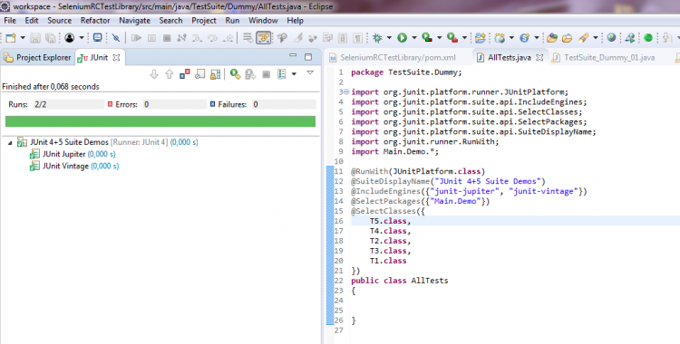This screenshot has height=344, width=680.
Task: Click the Skip All Breakpoints icon
Action: point(116,38)
